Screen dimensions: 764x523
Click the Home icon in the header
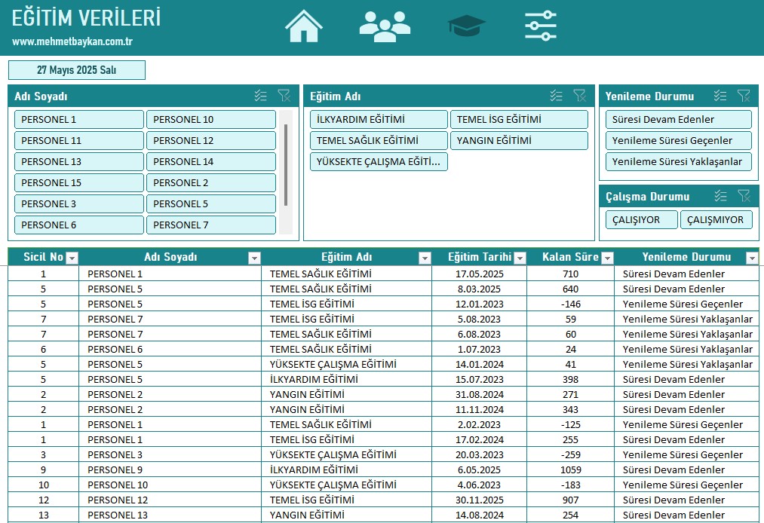click(303, 25)
